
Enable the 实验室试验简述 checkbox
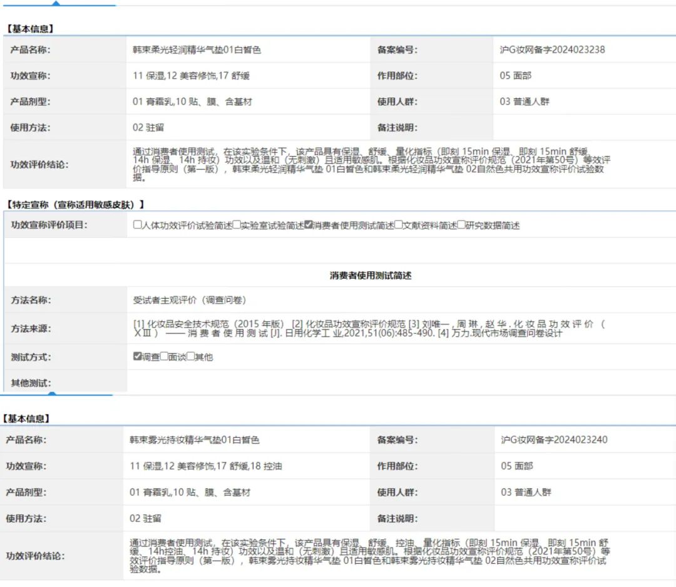237,225
